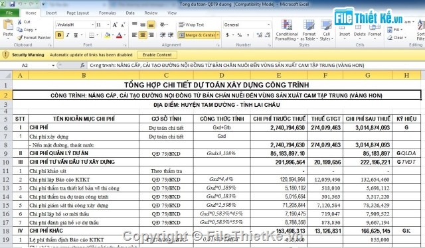This screenshot has width=425, height=248.
Task: Click the Paste icon
Action: coord(8,25)
